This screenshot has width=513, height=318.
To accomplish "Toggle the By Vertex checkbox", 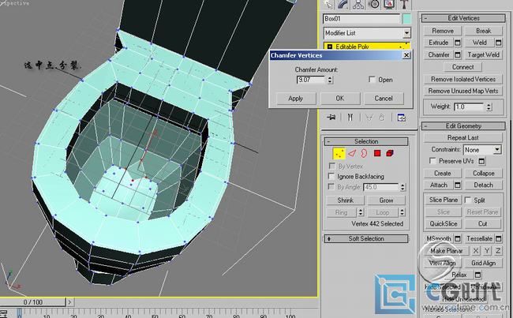I will pyautogui.click(x=332, y=166).
